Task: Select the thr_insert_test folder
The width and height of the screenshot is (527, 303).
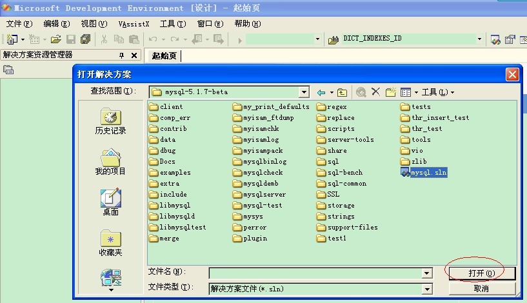Action: [x=435, y=118]
